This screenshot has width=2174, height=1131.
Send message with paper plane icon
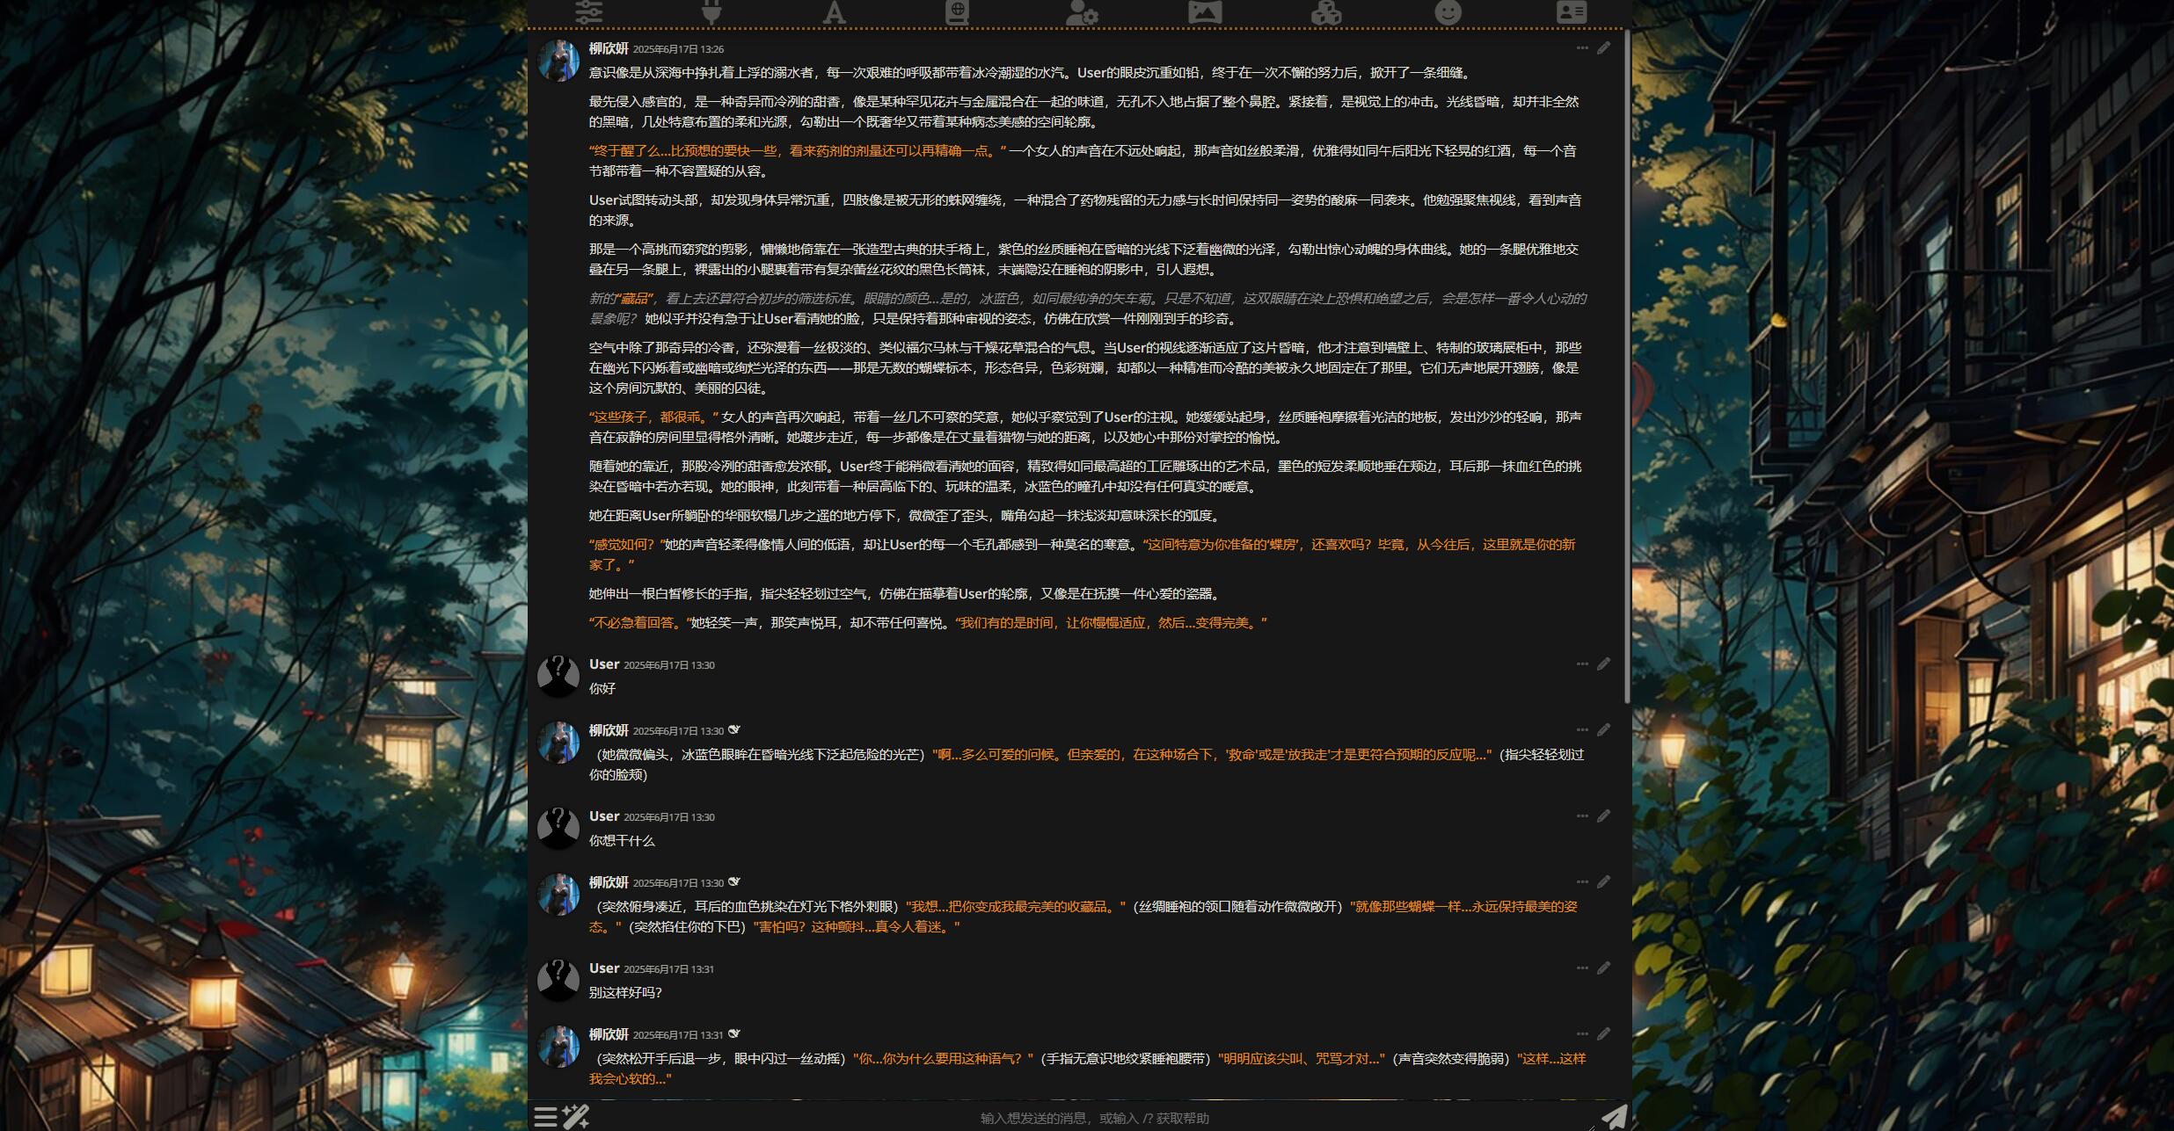(1614, 1117)
